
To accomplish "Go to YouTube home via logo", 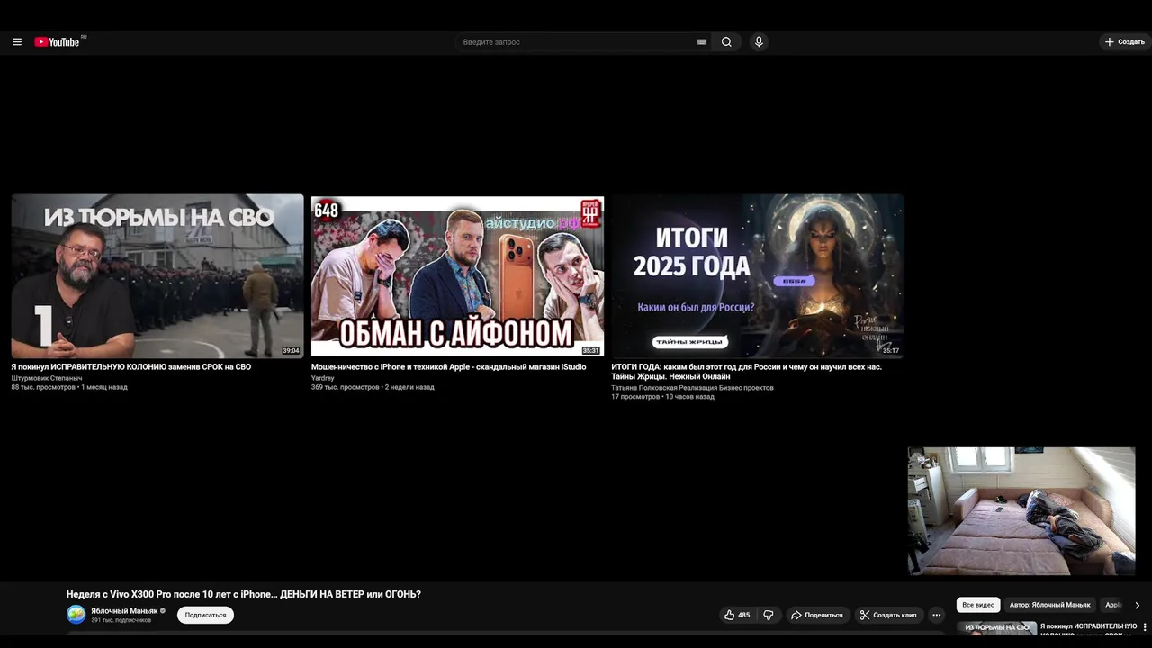I will click(58, 42).
